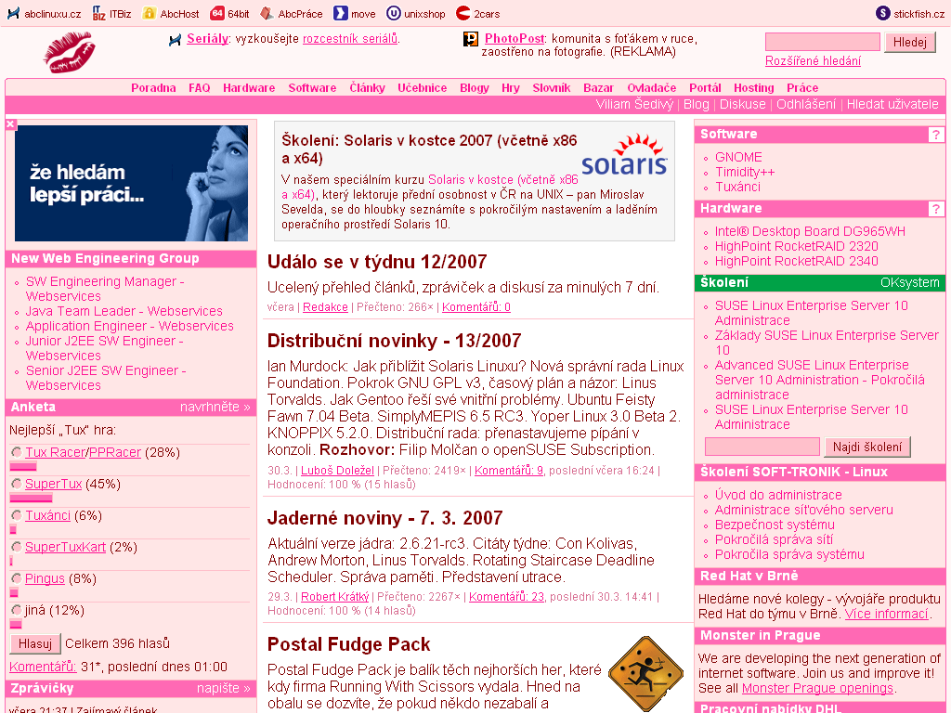Open 'Java Team Leader - Webservices' job link
951x713 pixels.
coord(124,311)
